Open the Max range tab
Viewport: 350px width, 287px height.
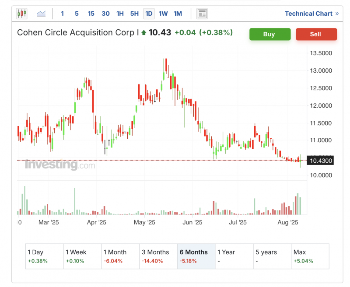pos(310,256)
